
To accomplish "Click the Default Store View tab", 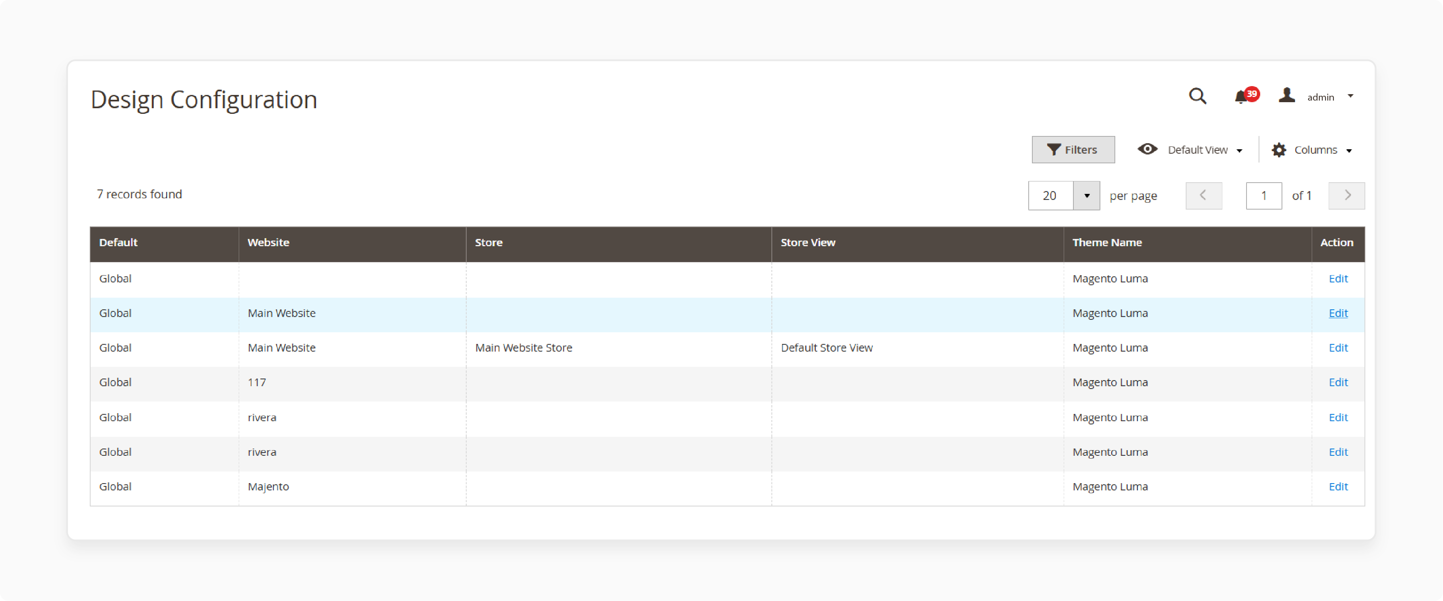I will (x=825, y=348).
